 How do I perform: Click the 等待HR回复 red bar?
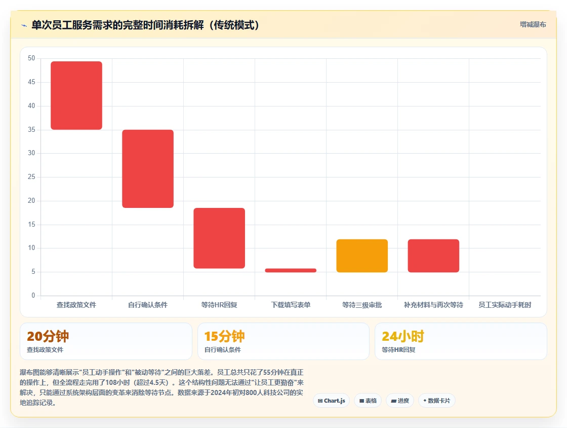[219, 238]
